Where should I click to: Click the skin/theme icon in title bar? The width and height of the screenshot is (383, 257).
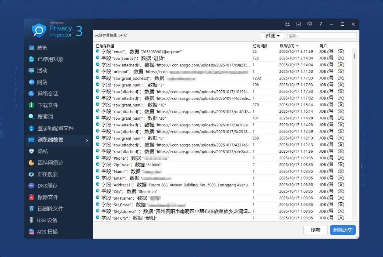299,24
